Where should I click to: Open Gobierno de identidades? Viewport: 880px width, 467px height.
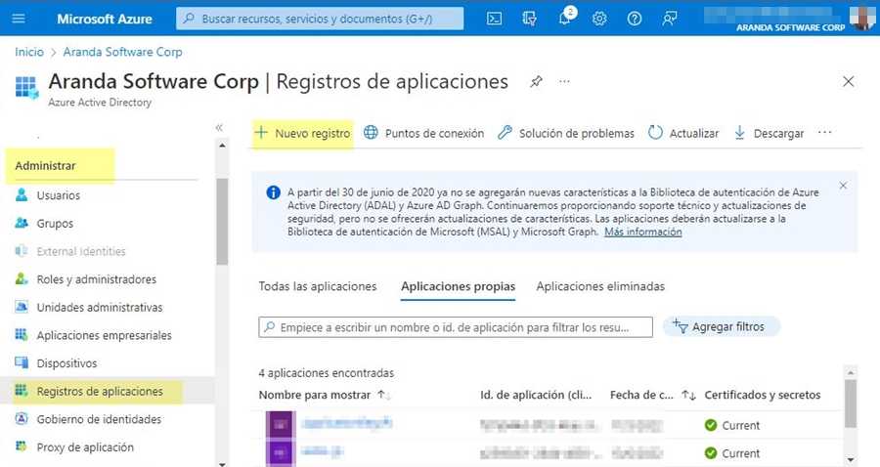[x=99, y=419]
